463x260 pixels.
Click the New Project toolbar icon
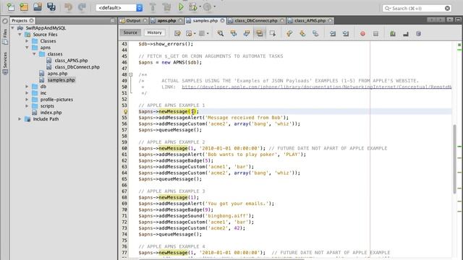(24, 6)
